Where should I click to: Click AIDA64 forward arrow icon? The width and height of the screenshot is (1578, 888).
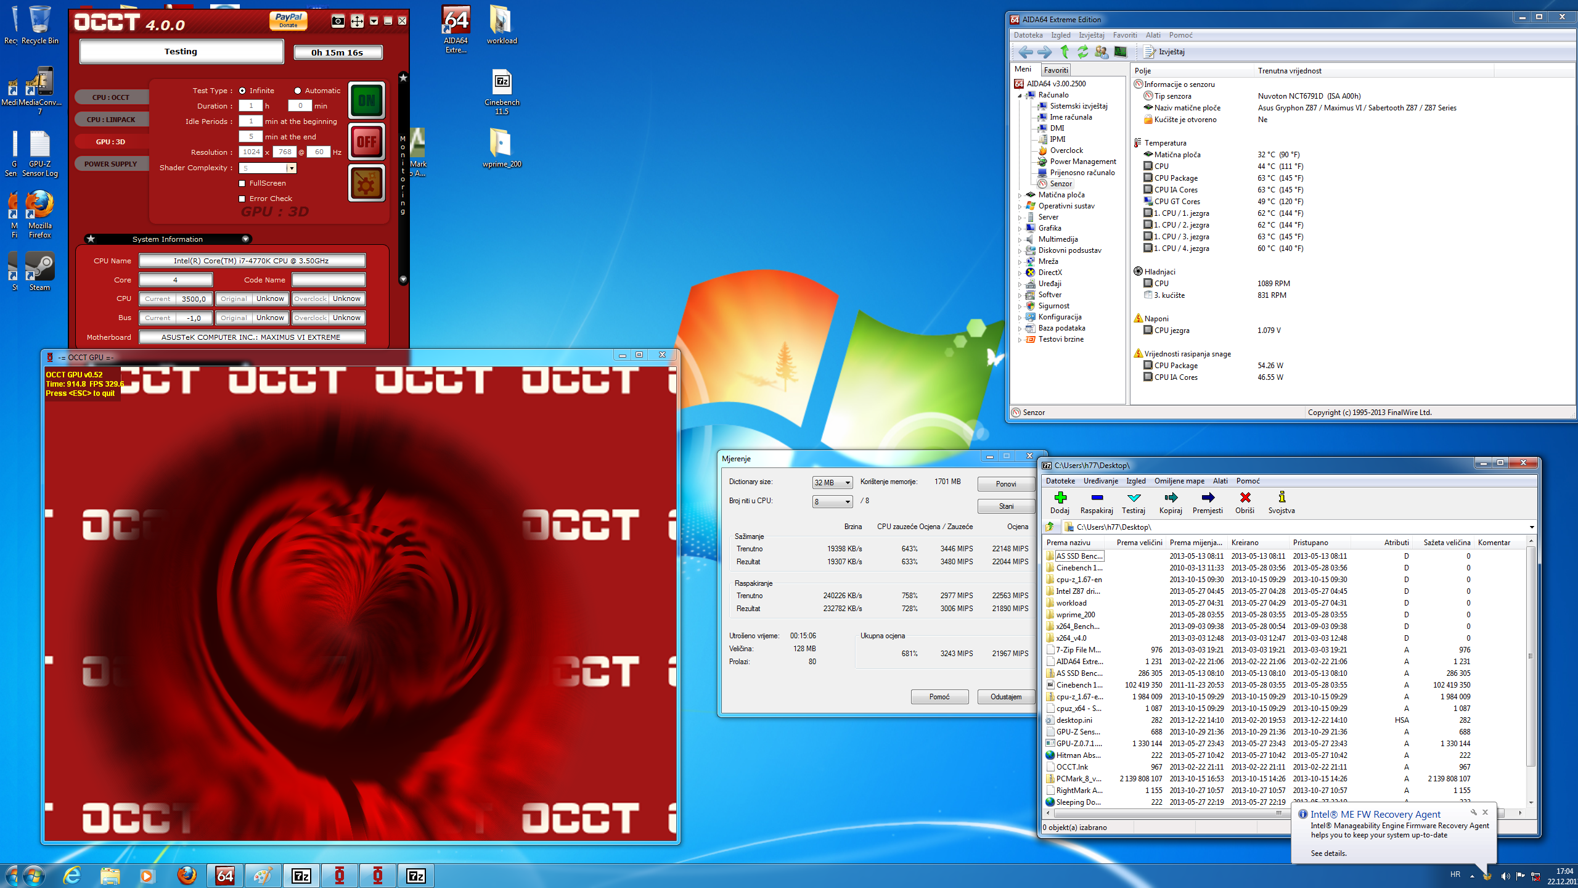tap(1044, 52)
